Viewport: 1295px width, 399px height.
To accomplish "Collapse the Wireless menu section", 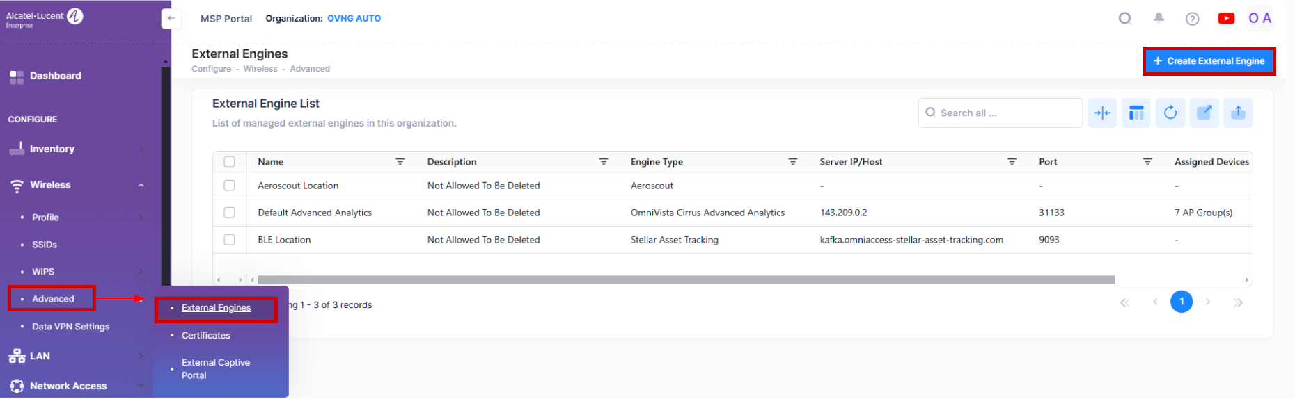I will (141, 185).
